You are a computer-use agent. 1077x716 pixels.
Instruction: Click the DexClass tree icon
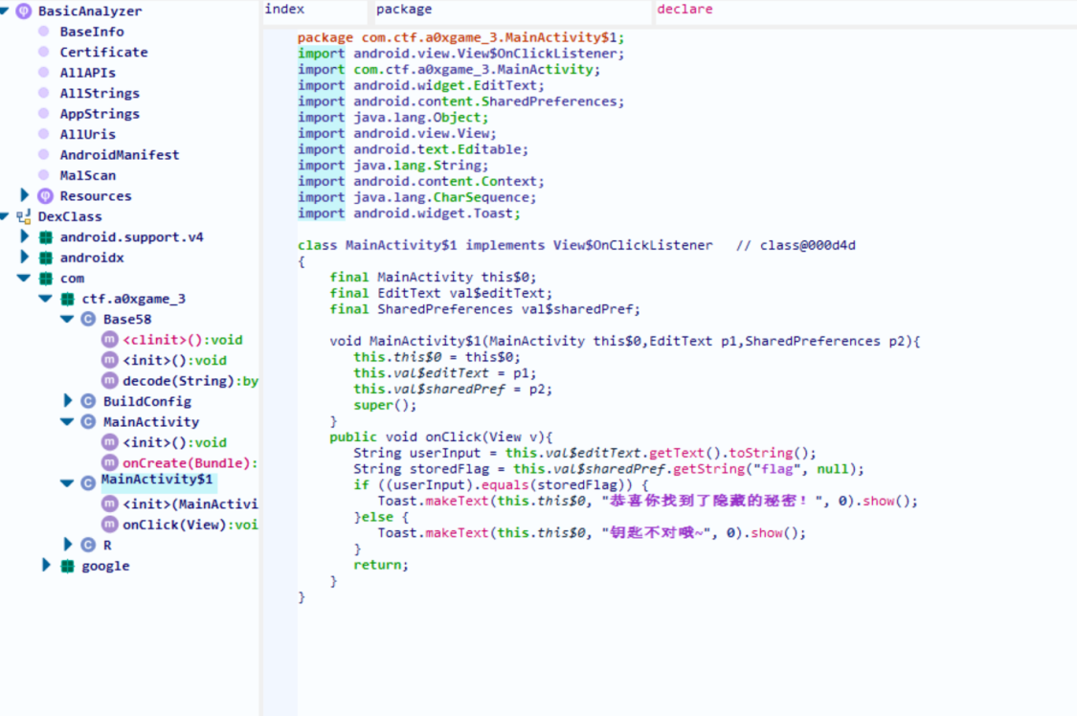[x=24, y=217]
